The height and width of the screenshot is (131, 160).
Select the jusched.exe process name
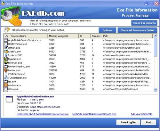(14, 85)
